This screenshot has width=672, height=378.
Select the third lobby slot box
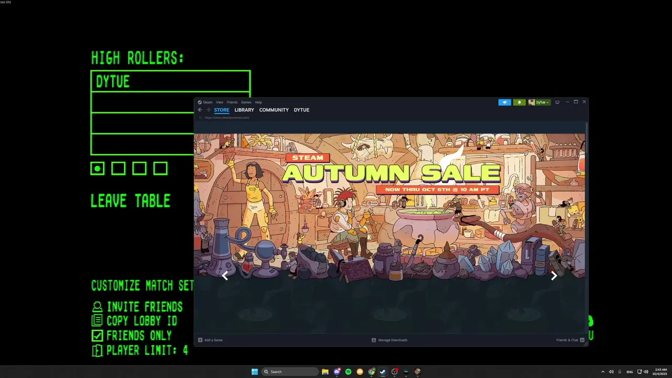click(x=139, y=169)
